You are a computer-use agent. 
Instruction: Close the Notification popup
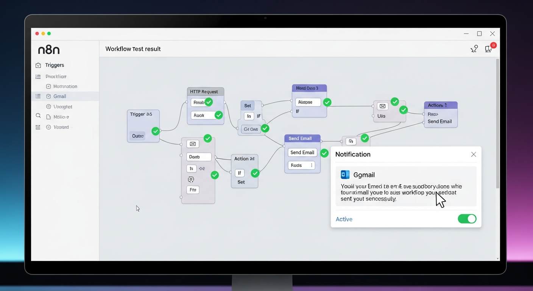tap(474, 155)
